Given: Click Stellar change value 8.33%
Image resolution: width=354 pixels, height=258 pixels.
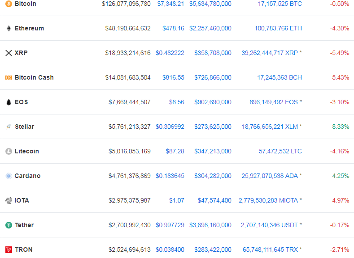Looking at the screenshot, I should click(341, 127).
